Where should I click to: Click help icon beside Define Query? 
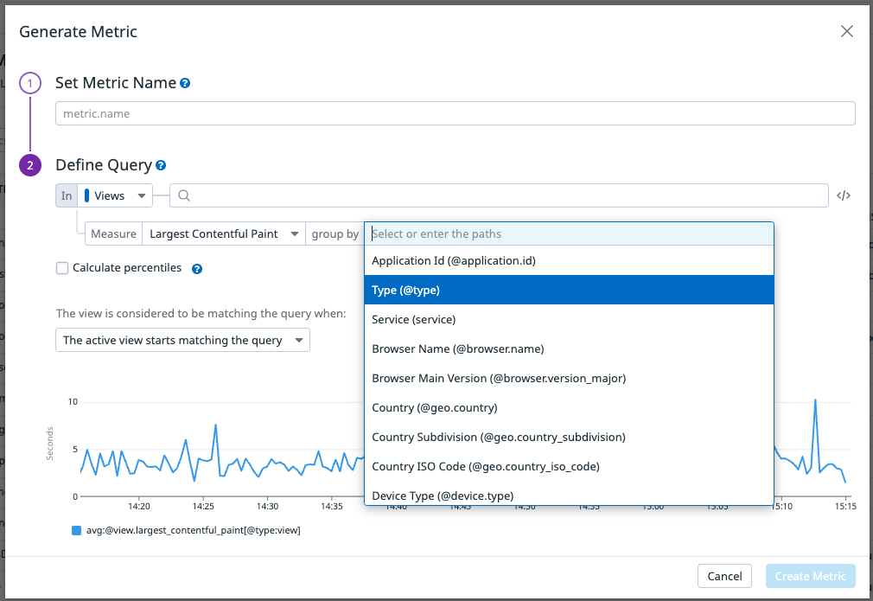(x=161, y=165)
